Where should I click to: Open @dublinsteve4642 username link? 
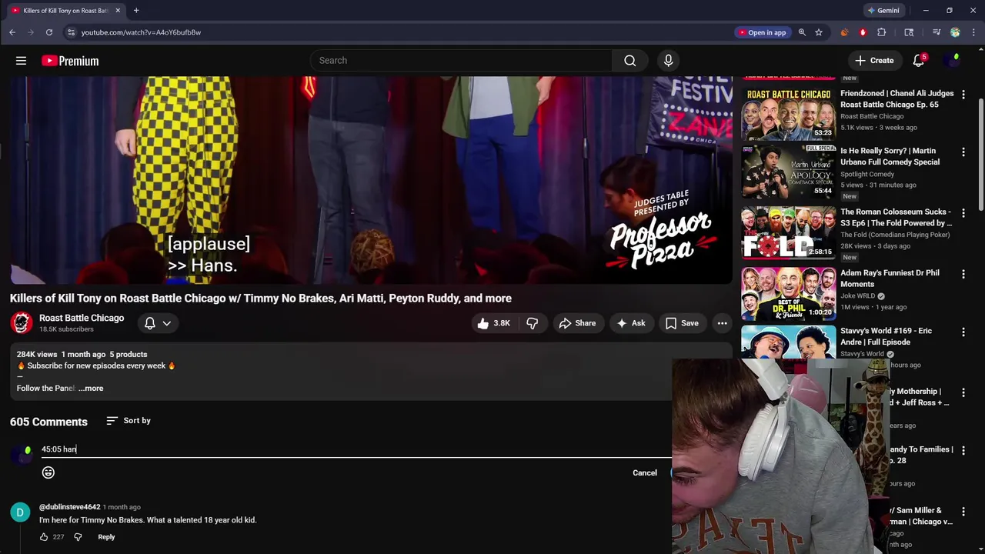(x=70, y=507)
